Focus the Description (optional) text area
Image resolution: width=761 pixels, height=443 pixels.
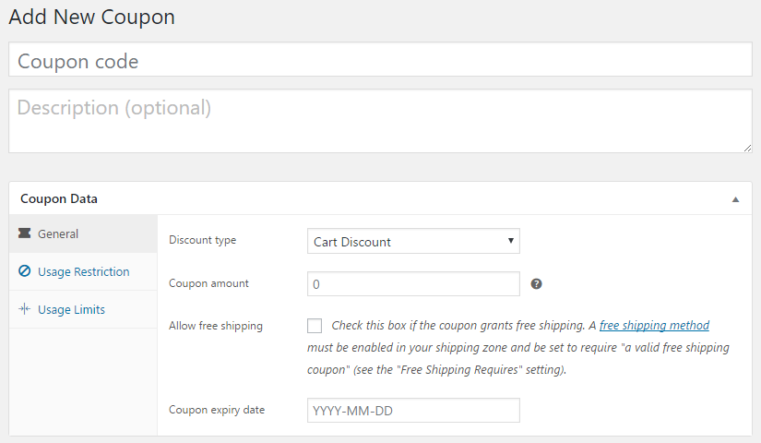[380, 121]
